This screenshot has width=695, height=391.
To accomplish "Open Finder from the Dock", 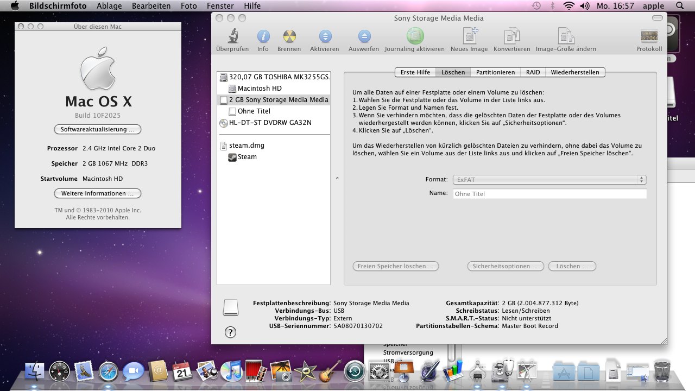I will pos(35,371).
